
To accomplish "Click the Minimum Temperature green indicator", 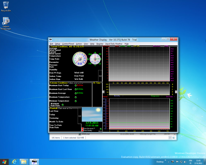I will point(76,101).
